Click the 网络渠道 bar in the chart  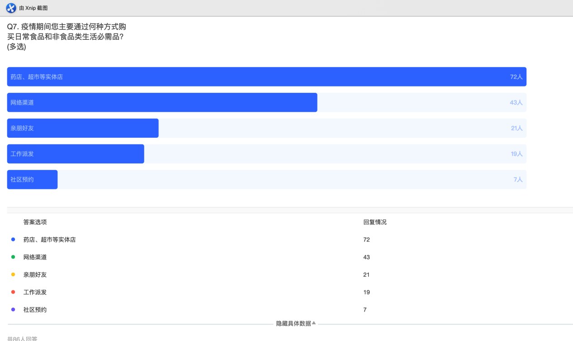point(162,102)
